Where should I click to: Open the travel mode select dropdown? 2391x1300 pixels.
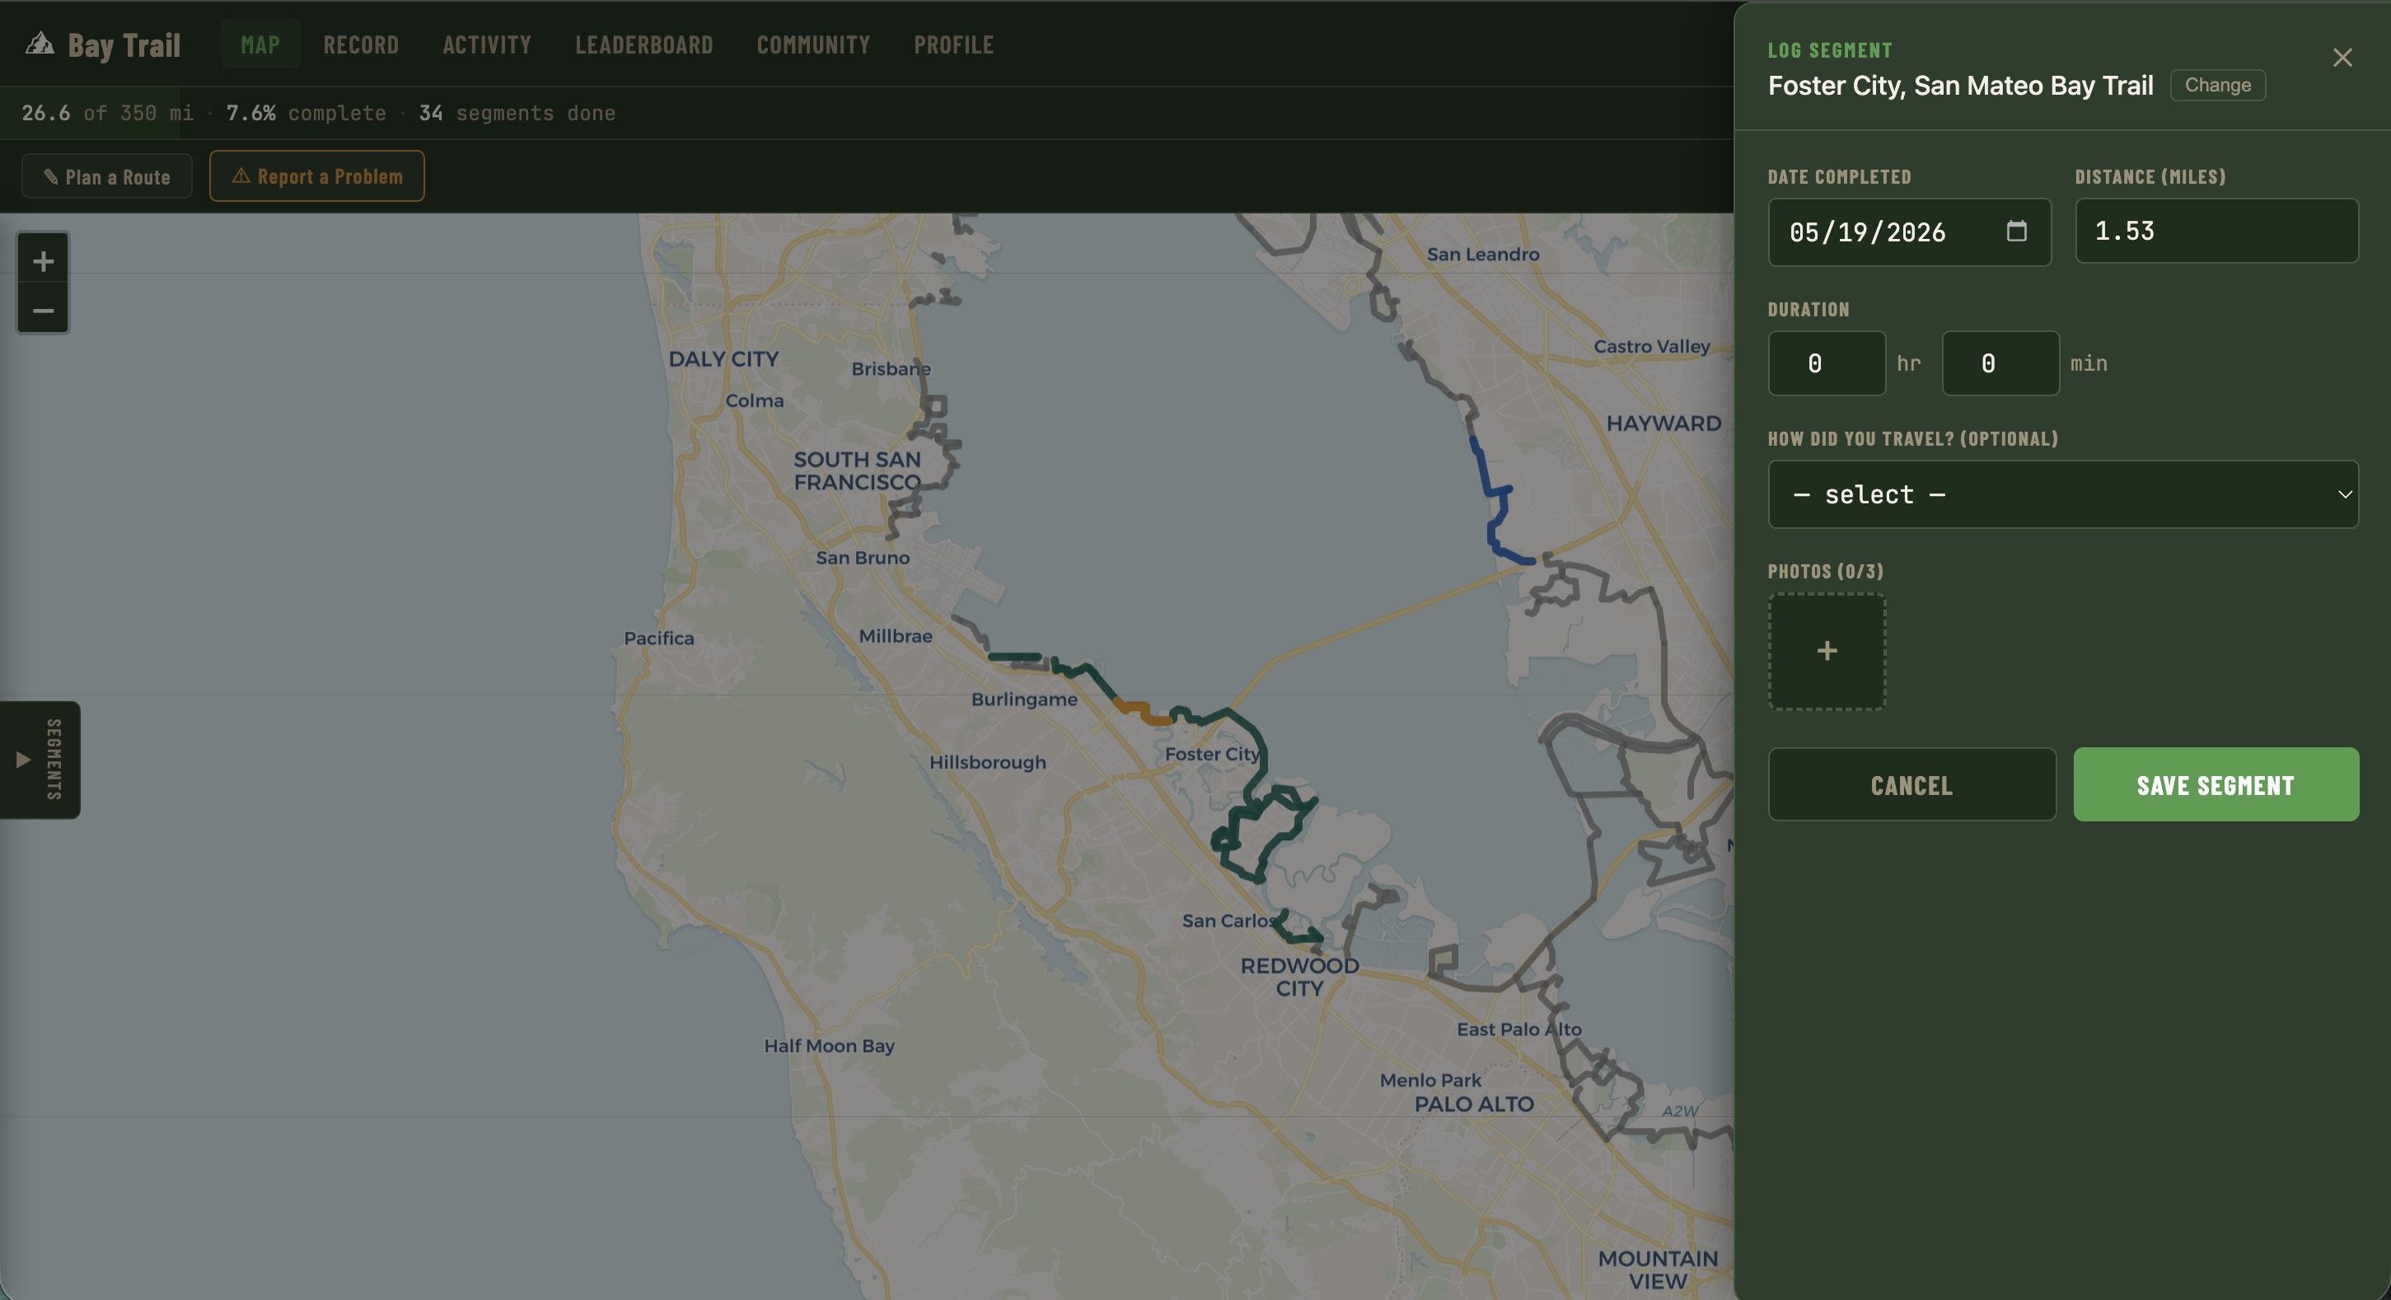pos(2062,494)
